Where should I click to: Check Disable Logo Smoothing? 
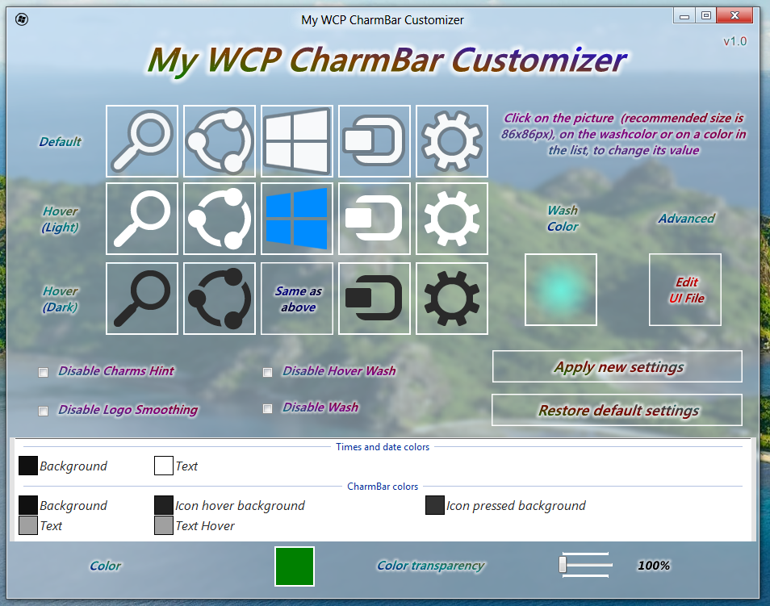point(43,411)
